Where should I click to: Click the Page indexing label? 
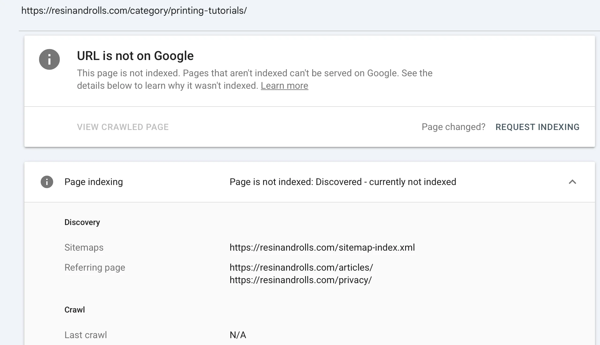94,182
